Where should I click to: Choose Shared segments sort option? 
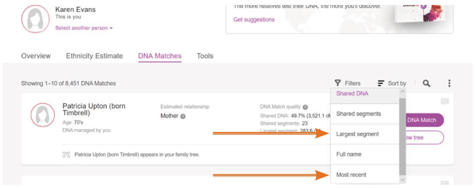click(358, 114)
